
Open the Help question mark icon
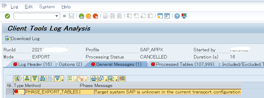coord(177,16)
